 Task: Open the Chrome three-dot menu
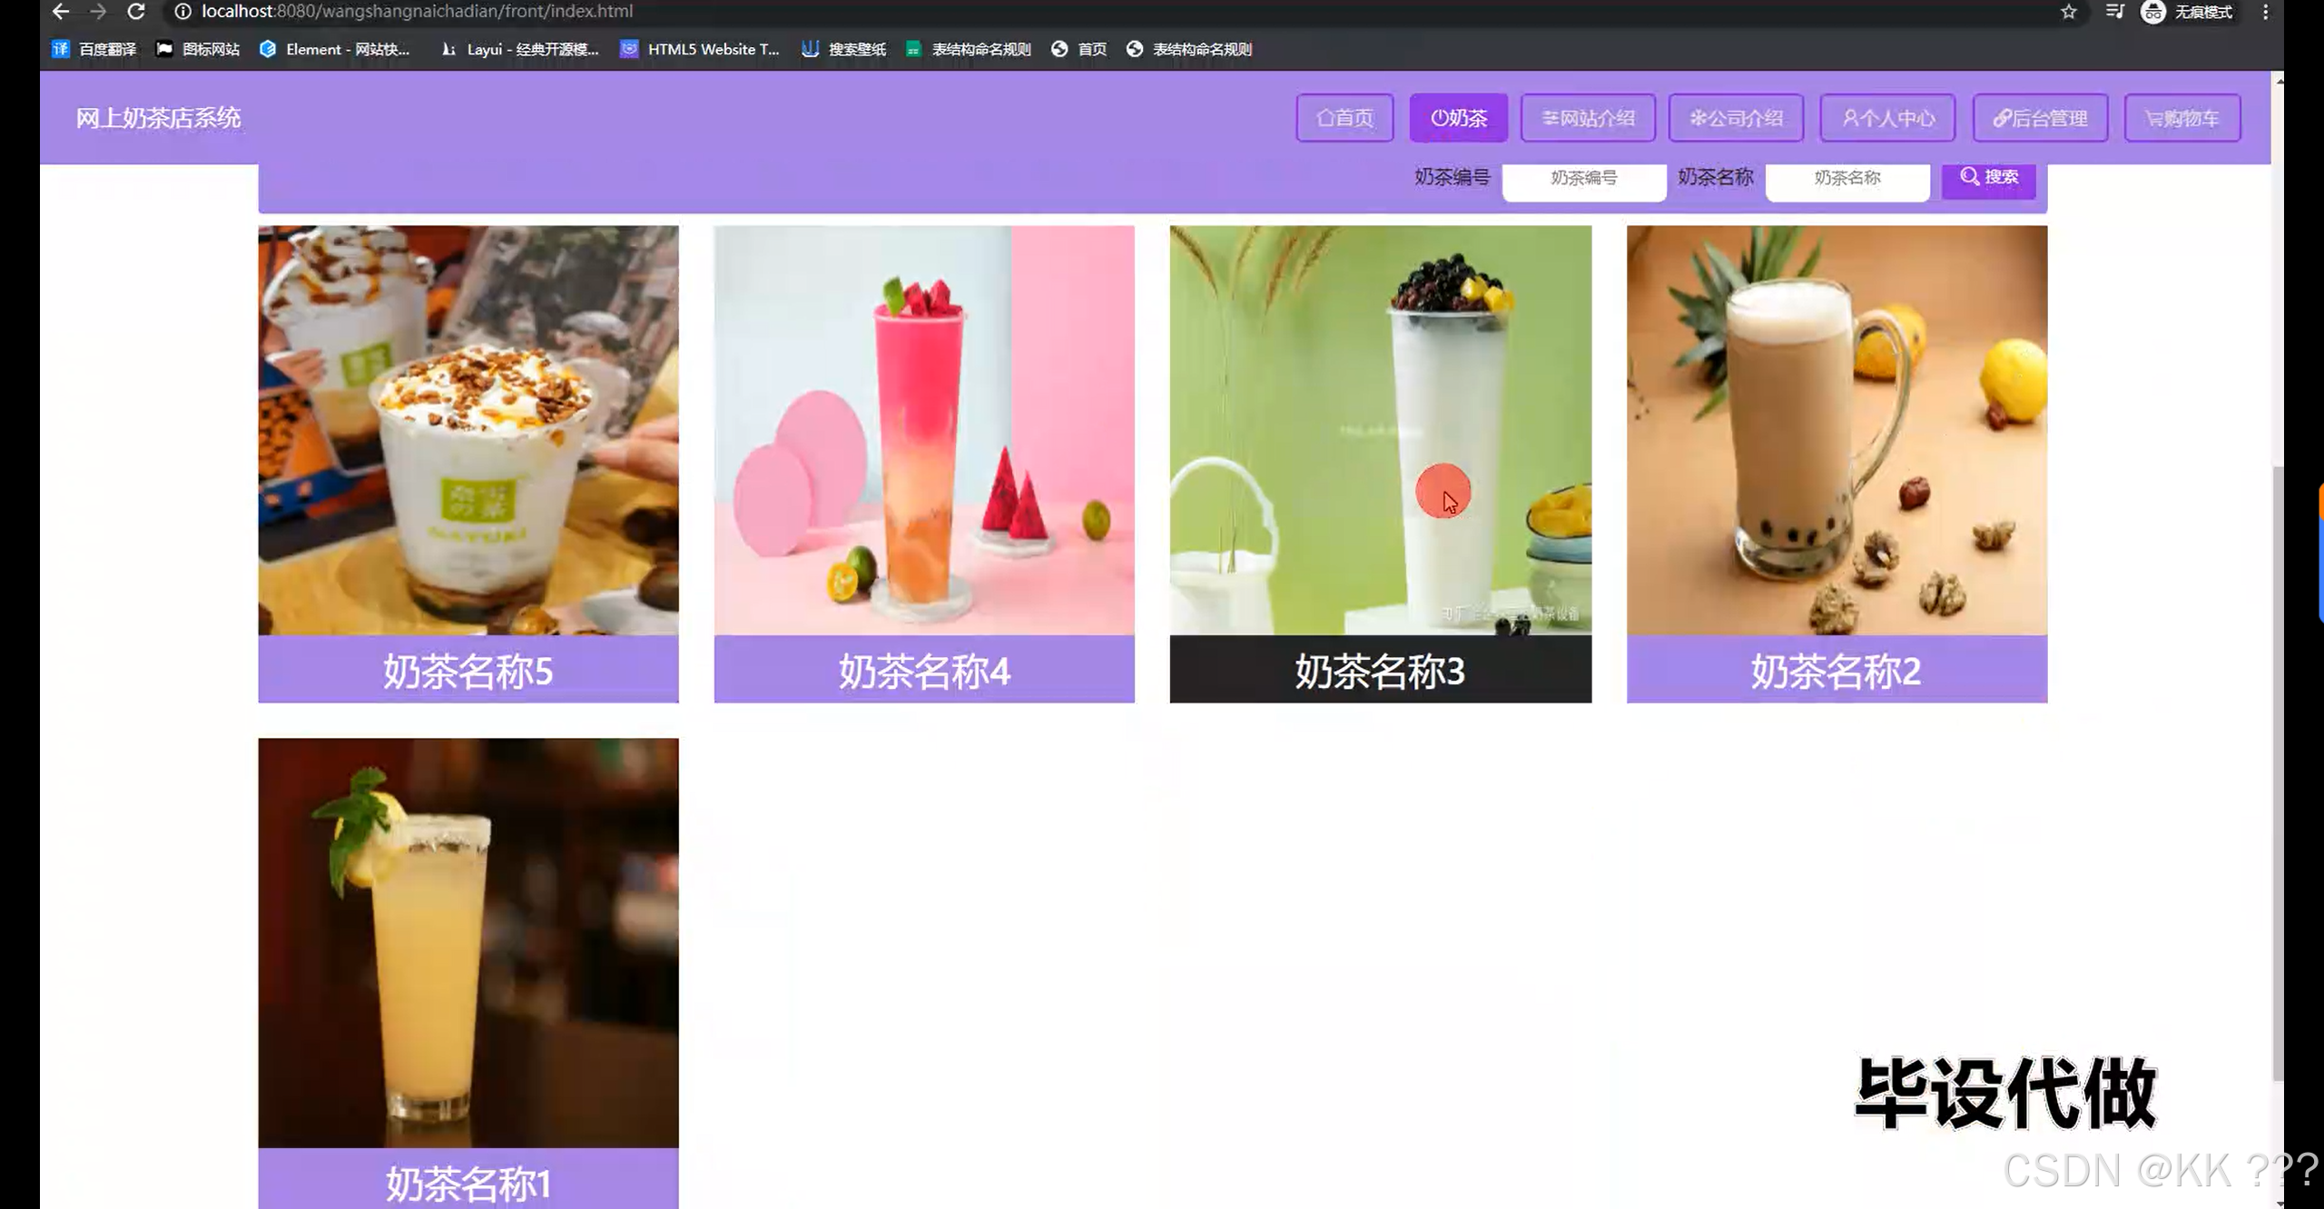coord(2265,12)
